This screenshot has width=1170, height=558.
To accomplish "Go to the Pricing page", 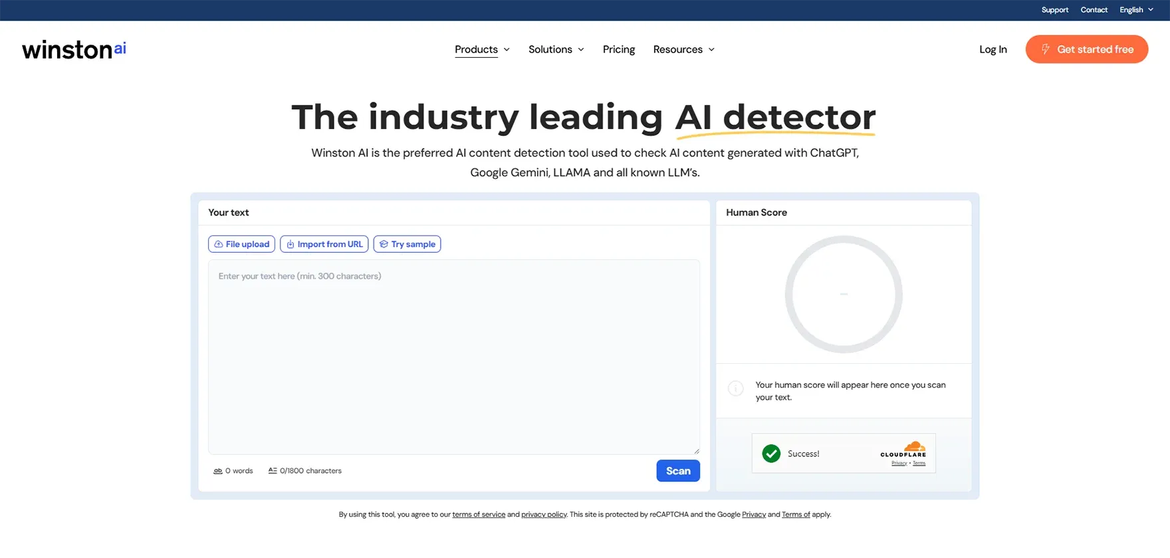I will 619,49.
